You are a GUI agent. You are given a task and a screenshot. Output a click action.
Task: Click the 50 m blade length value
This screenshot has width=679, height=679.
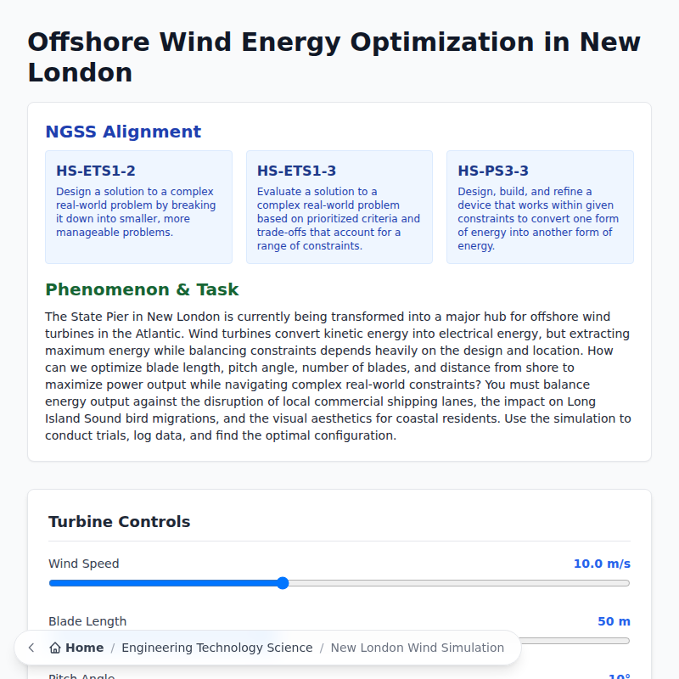[x=614, y=620]
